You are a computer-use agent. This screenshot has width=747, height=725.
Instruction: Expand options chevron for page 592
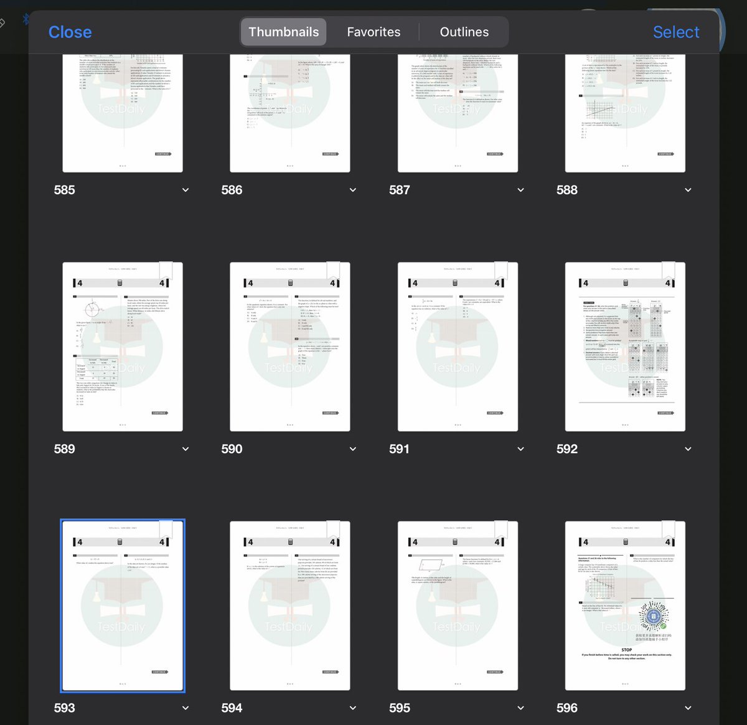click(x=688, y=449)
